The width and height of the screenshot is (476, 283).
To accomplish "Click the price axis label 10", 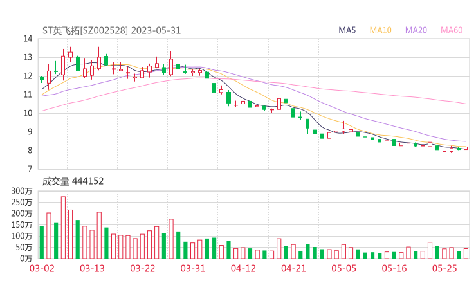I will coord(28,113).
